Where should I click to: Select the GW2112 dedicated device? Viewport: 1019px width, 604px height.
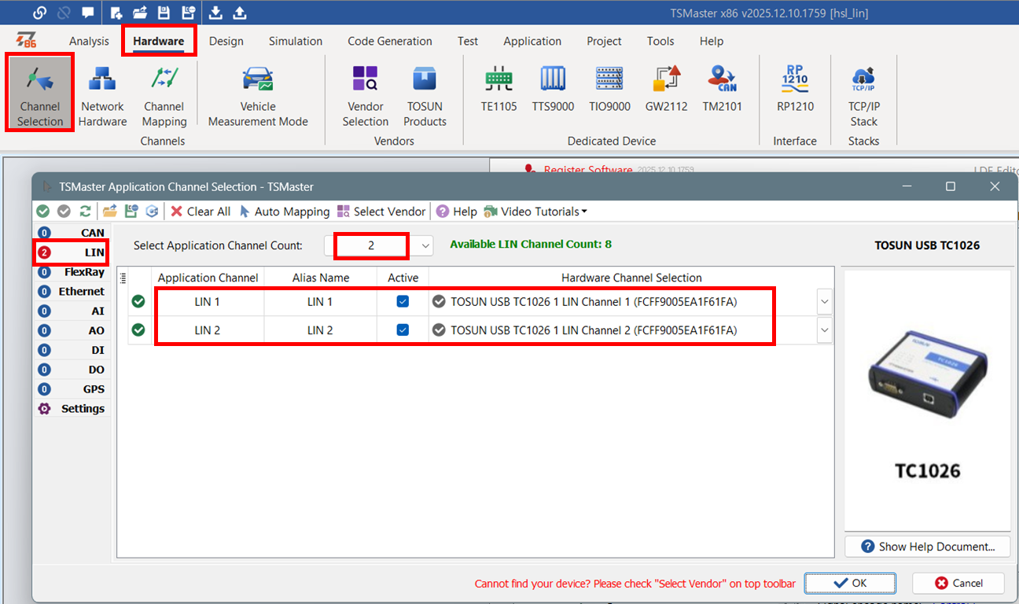tap(666, 88)
